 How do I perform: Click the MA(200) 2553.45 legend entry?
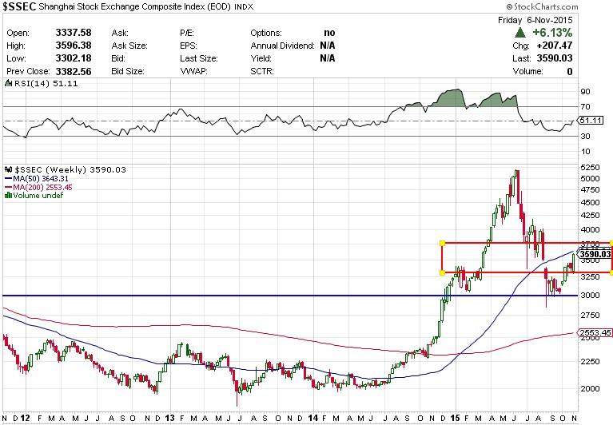[x=38, y=187]
